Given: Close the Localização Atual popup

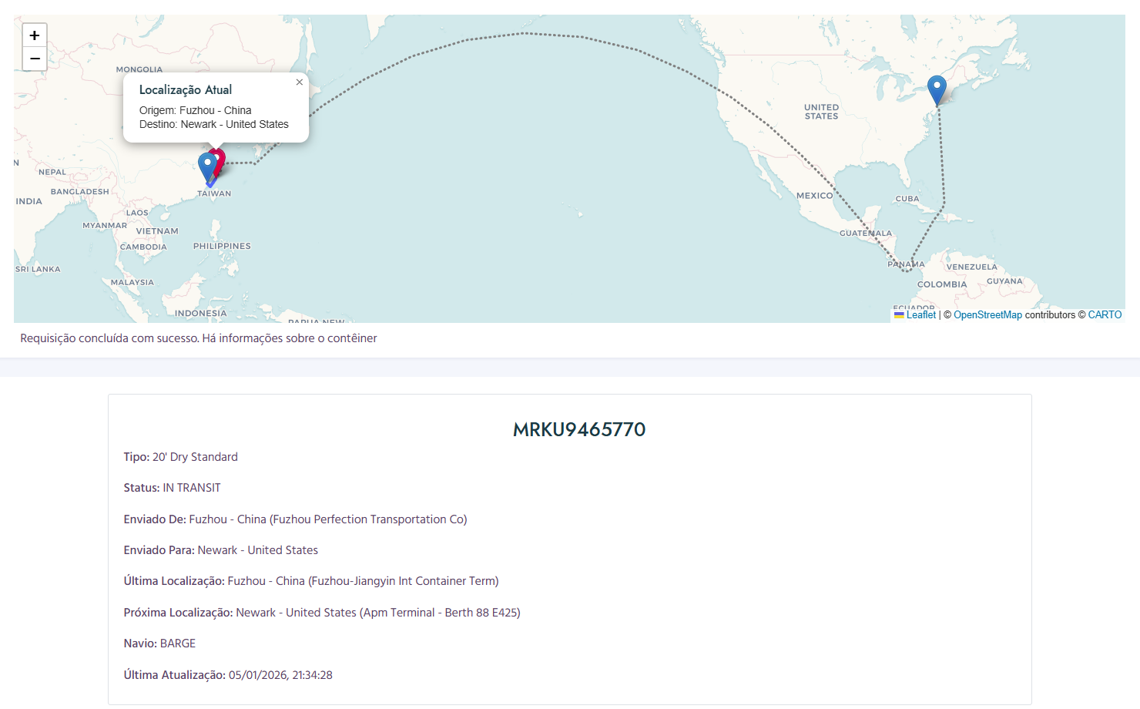Looking at the screenshot, I should 300,82.
